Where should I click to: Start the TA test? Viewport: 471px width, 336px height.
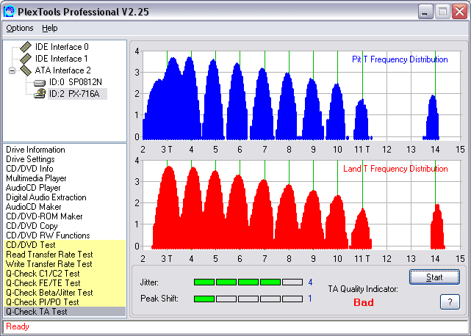(434, 277)
